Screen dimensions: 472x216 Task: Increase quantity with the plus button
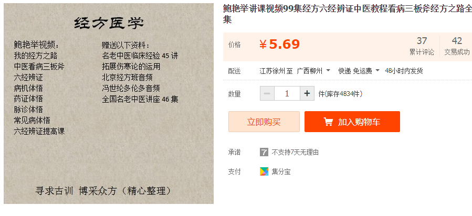(x=307, y=93)
